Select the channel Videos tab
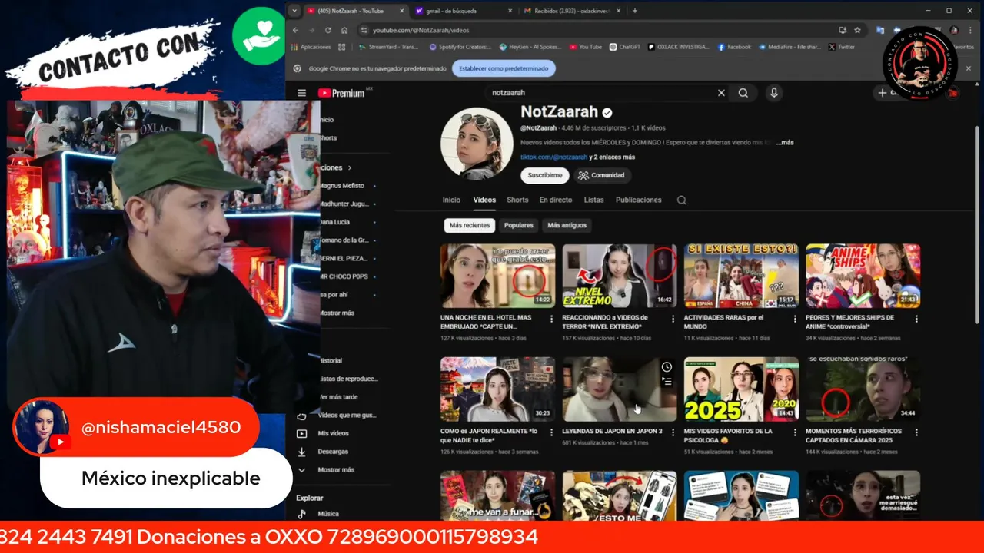This screenshot has height=553, width=984. point(484,200)
